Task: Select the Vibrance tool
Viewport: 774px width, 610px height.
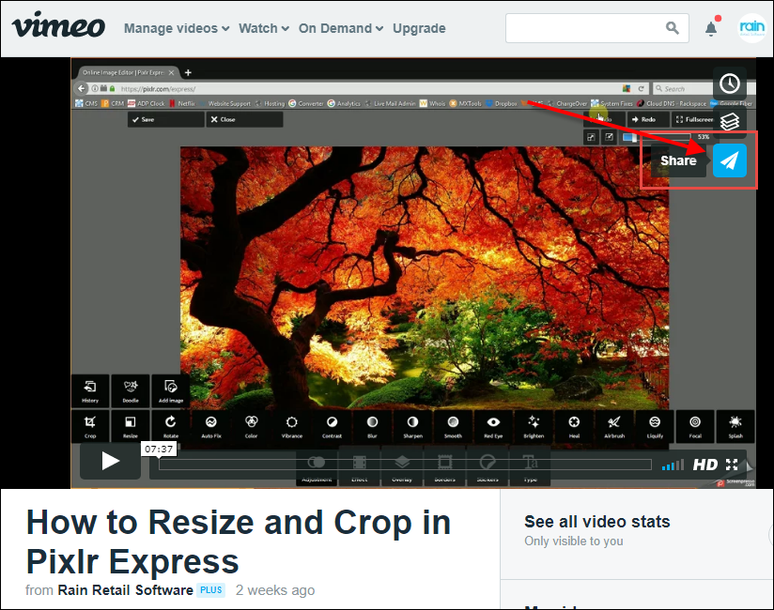Action: pyautogui.click(x=292, y=427)
